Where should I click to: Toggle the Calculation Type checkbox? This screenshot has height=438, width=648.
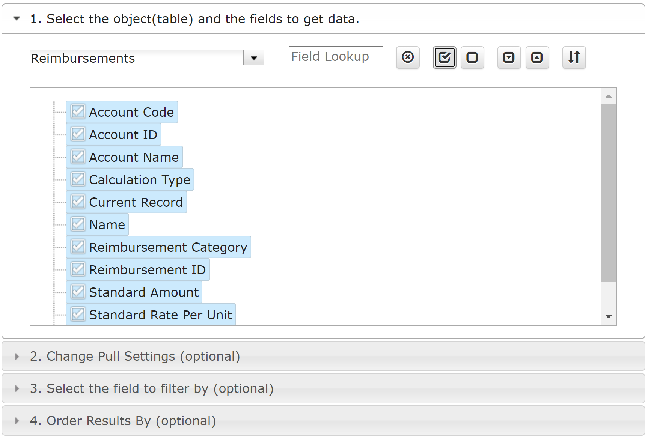78,179
